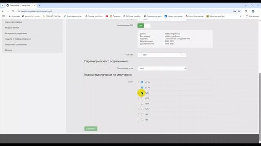Enable the g722 codec checkbox
The image size is (261, 146).
point(142,98)
